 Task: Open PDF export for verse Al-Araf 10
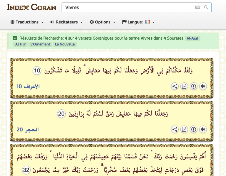tap(184, 86)
